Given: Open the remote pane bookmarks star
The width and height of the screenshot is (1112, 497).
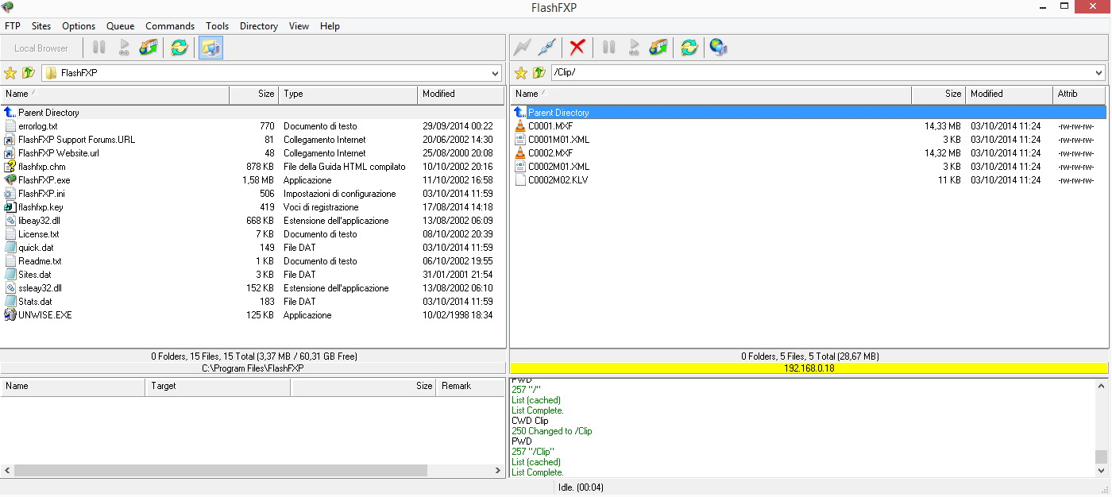Looking at the screenshot, I should [x=521, y=73].
